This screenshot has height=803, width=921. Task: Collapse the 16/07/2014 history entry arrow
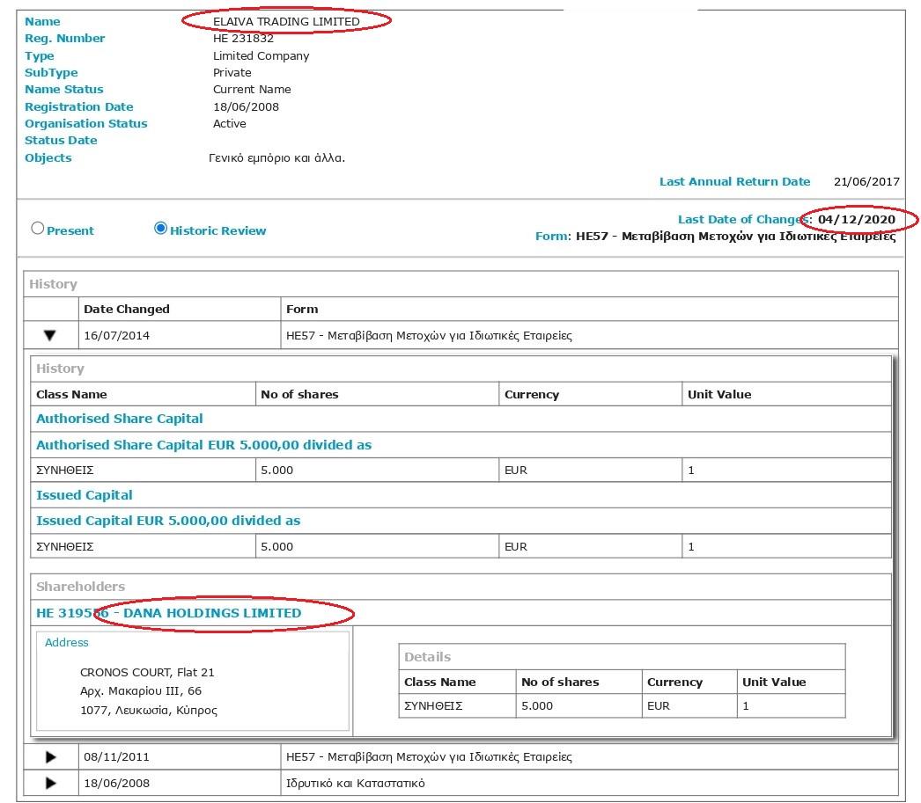tap(50, 335)
